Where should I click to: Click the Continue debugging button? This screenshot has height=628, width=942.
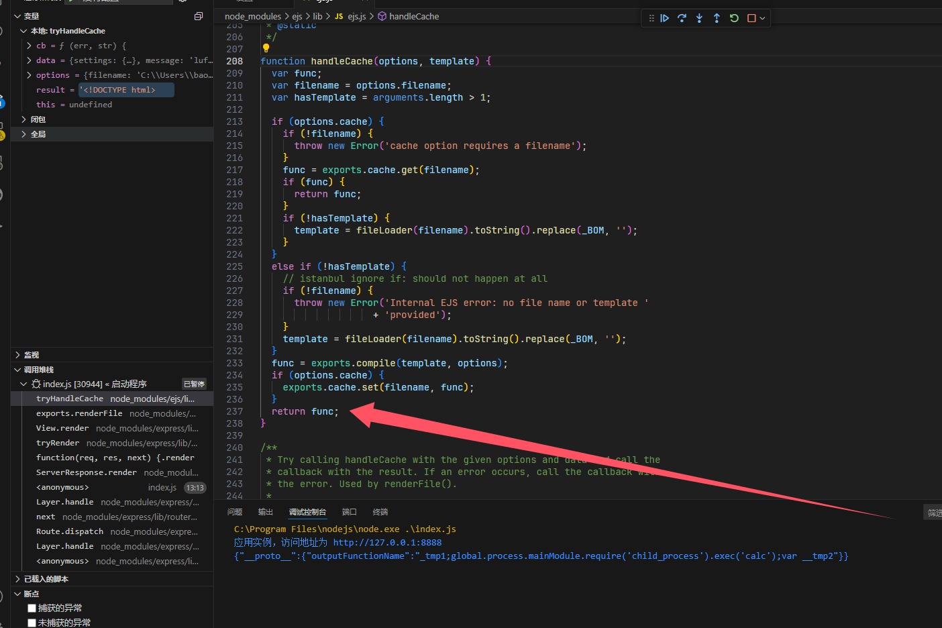[x=664, y=18]
